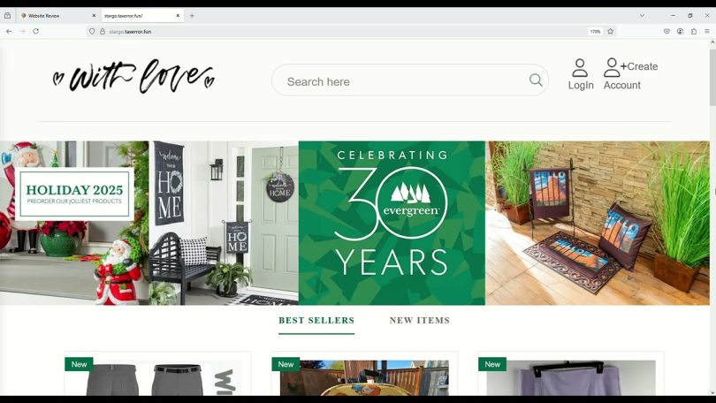Click the With Love logo
The height and width of the screenshot is (403, 716).
pyautogui.click(x=133, y=76)
